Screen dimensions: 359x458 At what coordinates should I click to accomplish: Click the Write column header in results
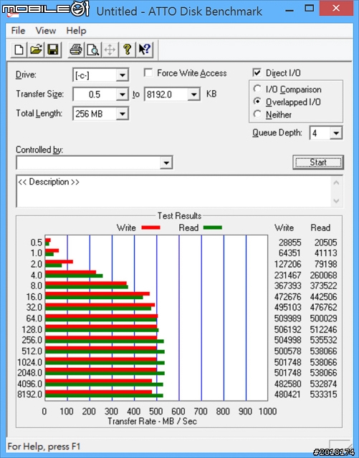(284, 228)
